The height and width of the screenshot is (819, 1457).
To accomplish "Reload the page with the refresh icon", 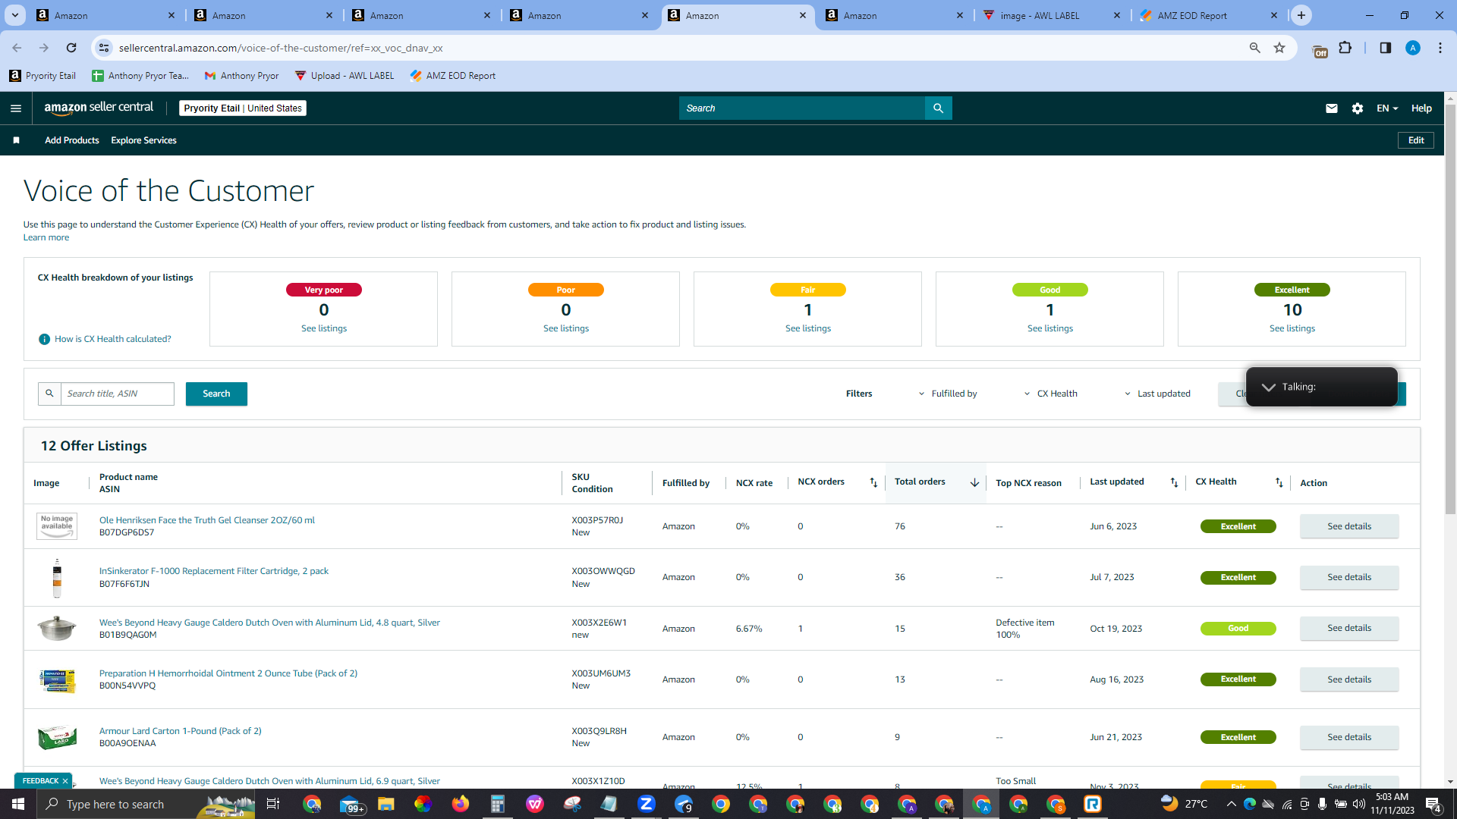I will tap(71, 48).
